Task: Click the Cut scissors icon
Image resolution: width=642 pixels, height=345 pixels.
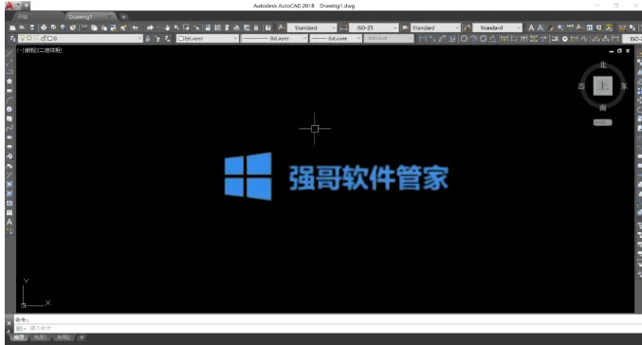Action: tap(84, 27)
